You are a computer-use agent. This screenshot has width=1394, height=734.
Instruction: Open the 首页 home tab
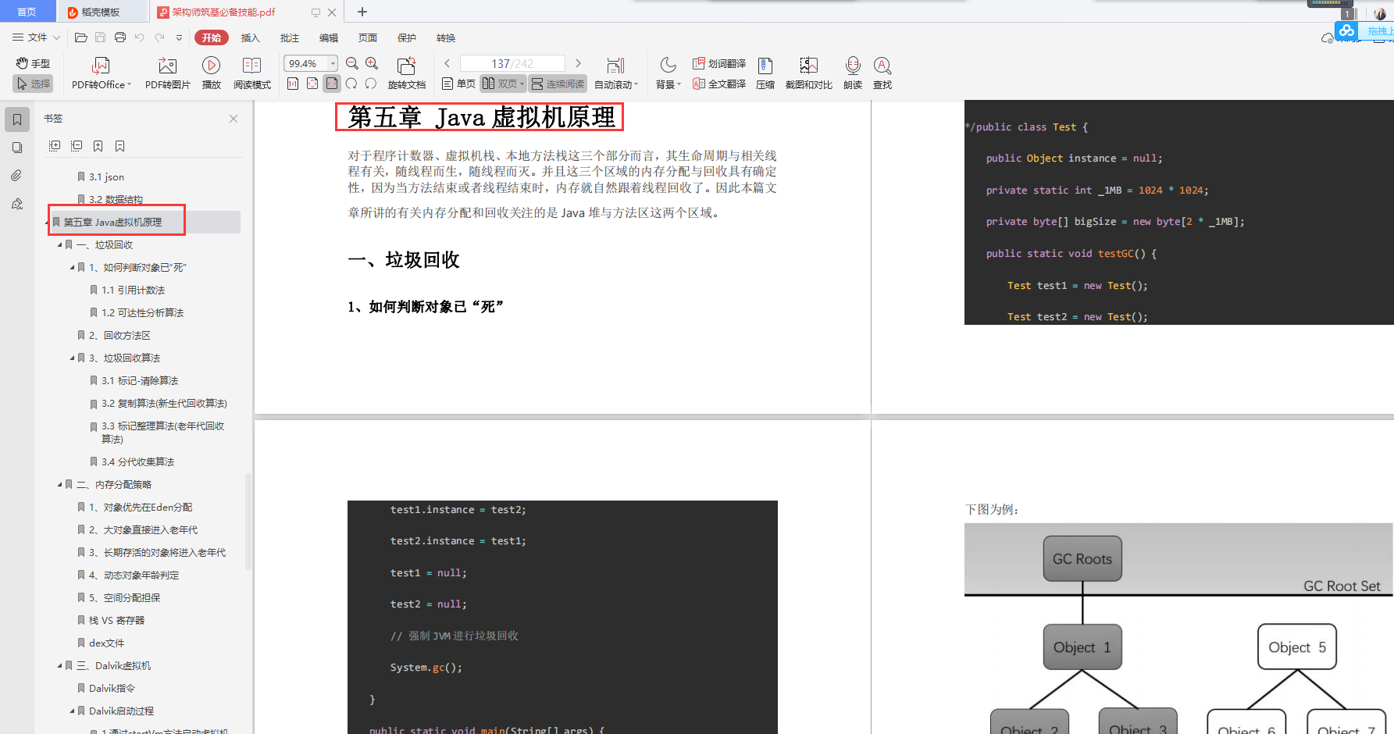[x=27, y=12]
